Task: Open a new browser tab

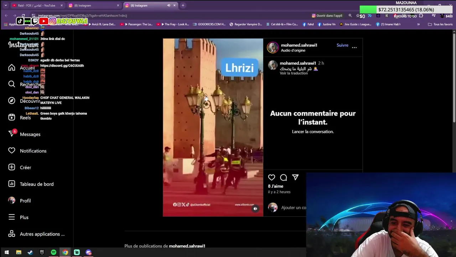Action: point(183,5)
